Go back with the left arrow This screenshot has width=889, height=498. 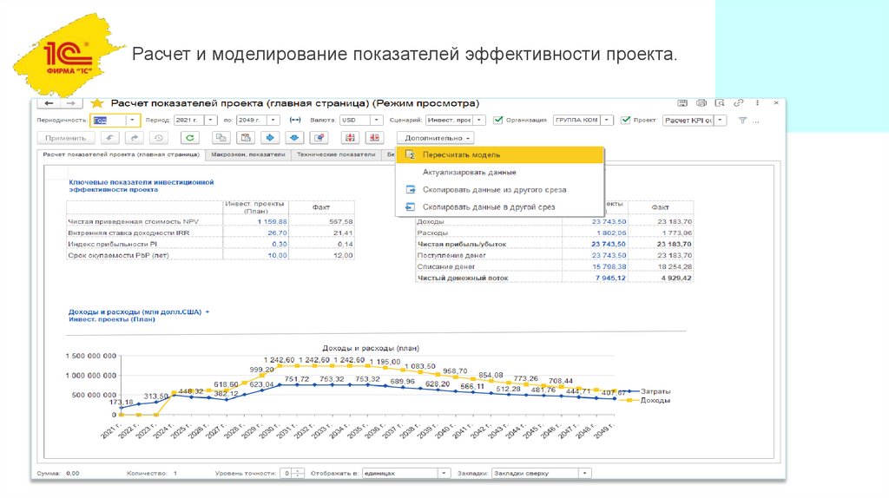49,103
